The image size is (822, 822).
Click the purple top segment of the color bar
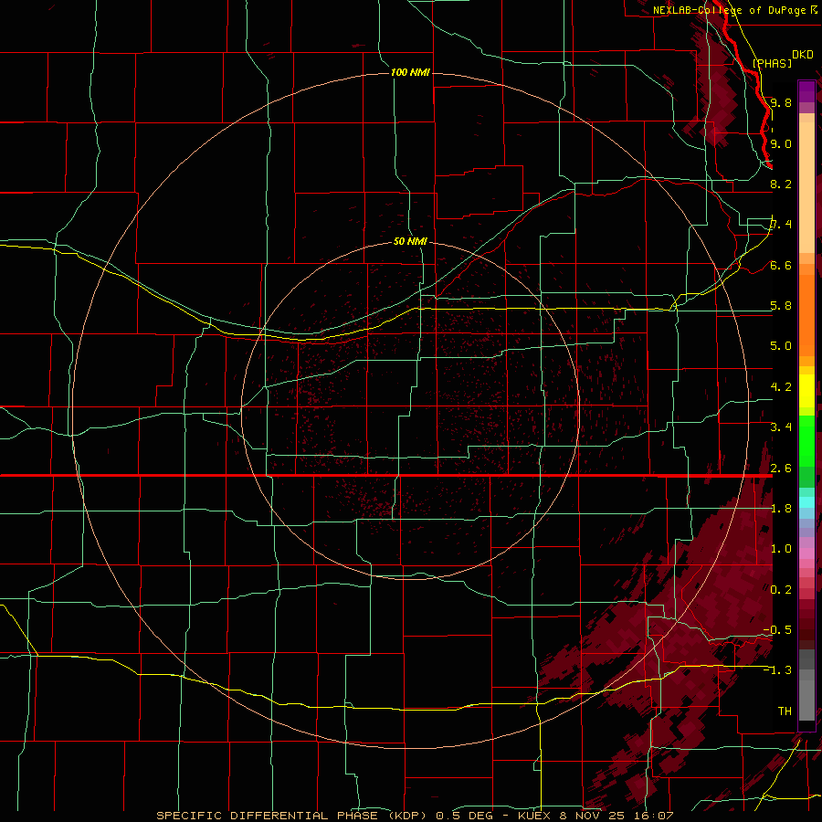pos(806,91)
